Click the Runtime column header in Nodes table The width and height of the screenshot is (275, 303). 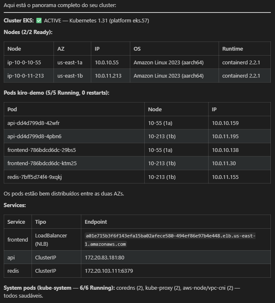[x=232, y=49]
